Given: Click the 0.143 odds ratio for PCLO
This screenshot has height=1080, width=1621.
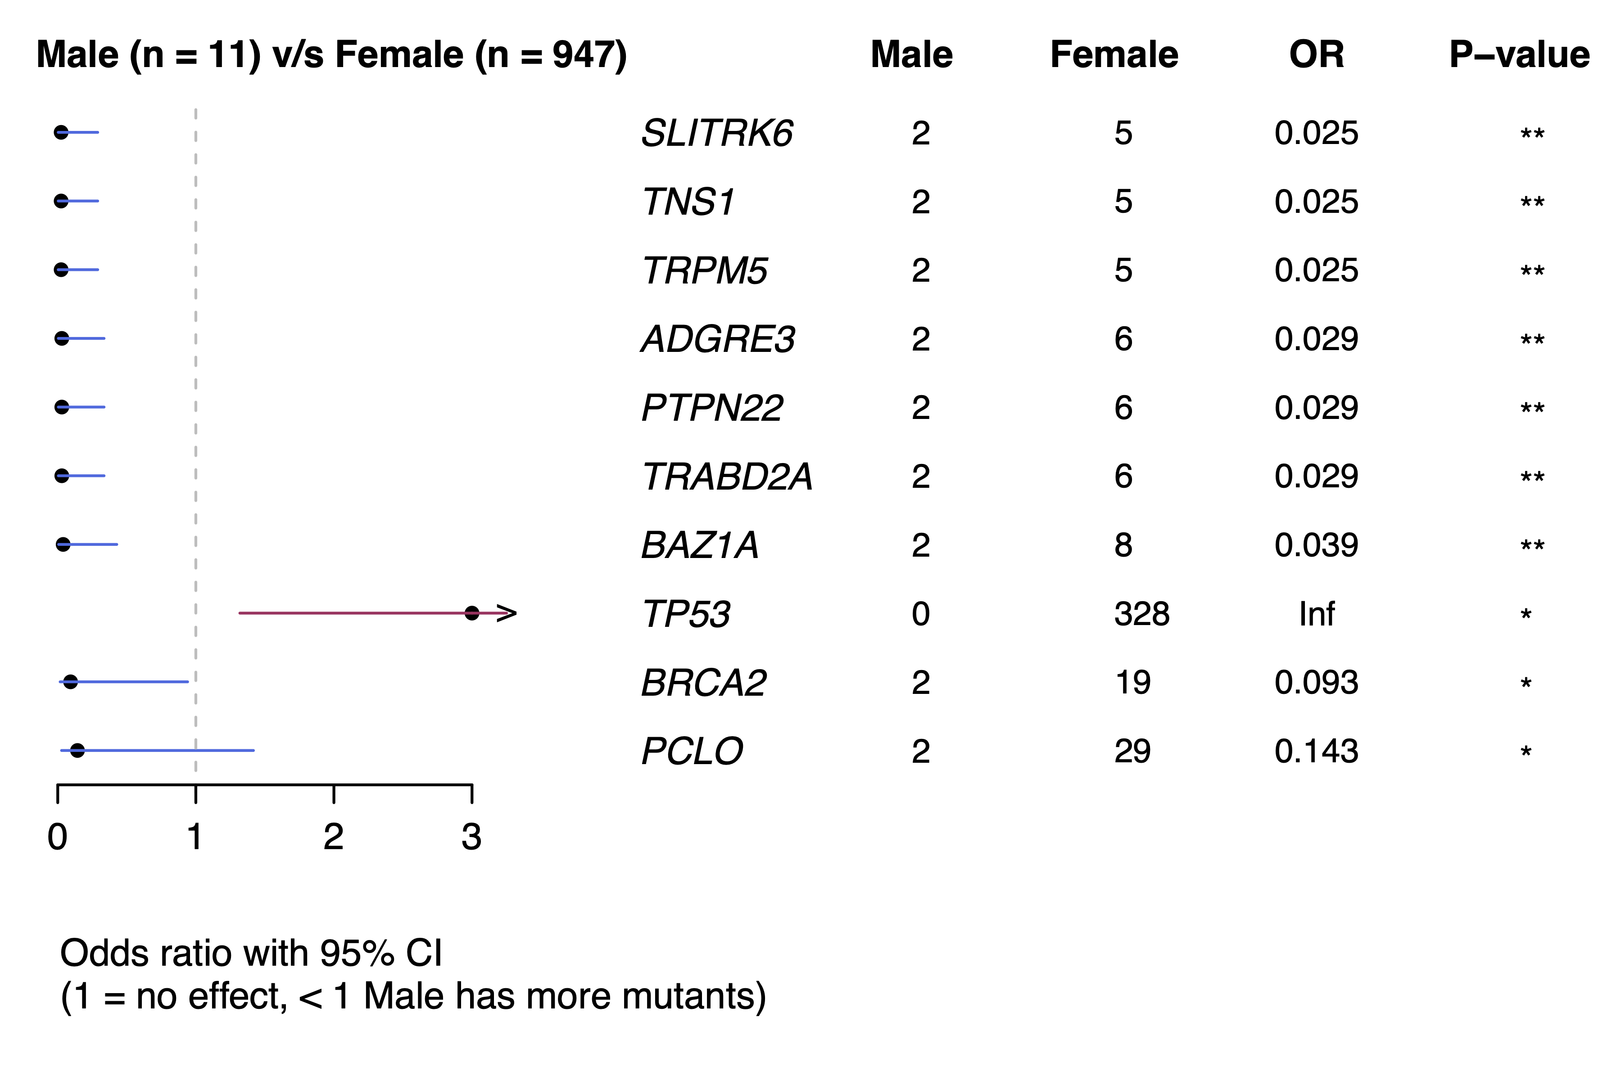Looking at the screenshot, I should 1316,751.
